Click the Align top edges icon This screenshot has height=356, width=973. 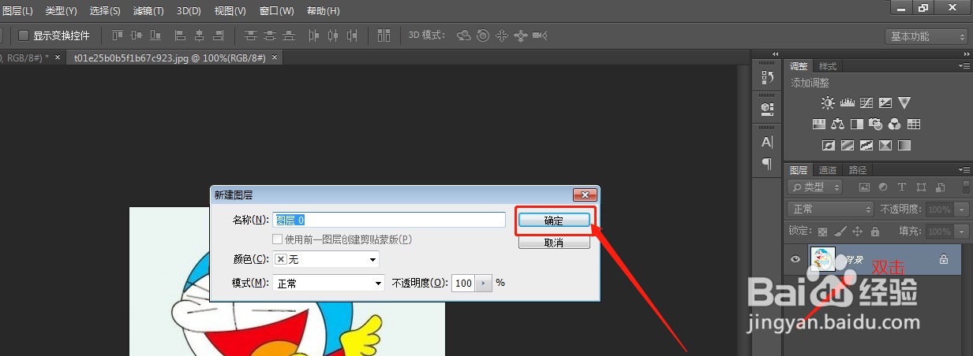click(118, 35)
